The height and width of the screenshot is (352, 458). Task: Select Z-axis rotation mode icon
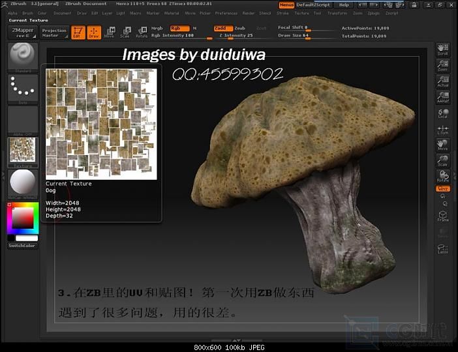click(x=445, y=203)
